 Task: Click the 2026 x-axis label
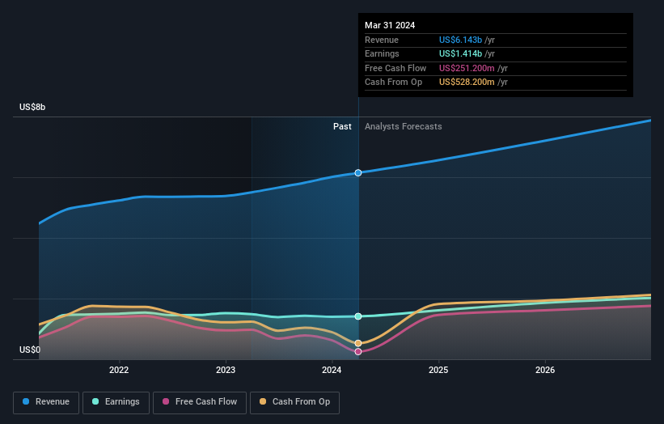coord(545,370)
